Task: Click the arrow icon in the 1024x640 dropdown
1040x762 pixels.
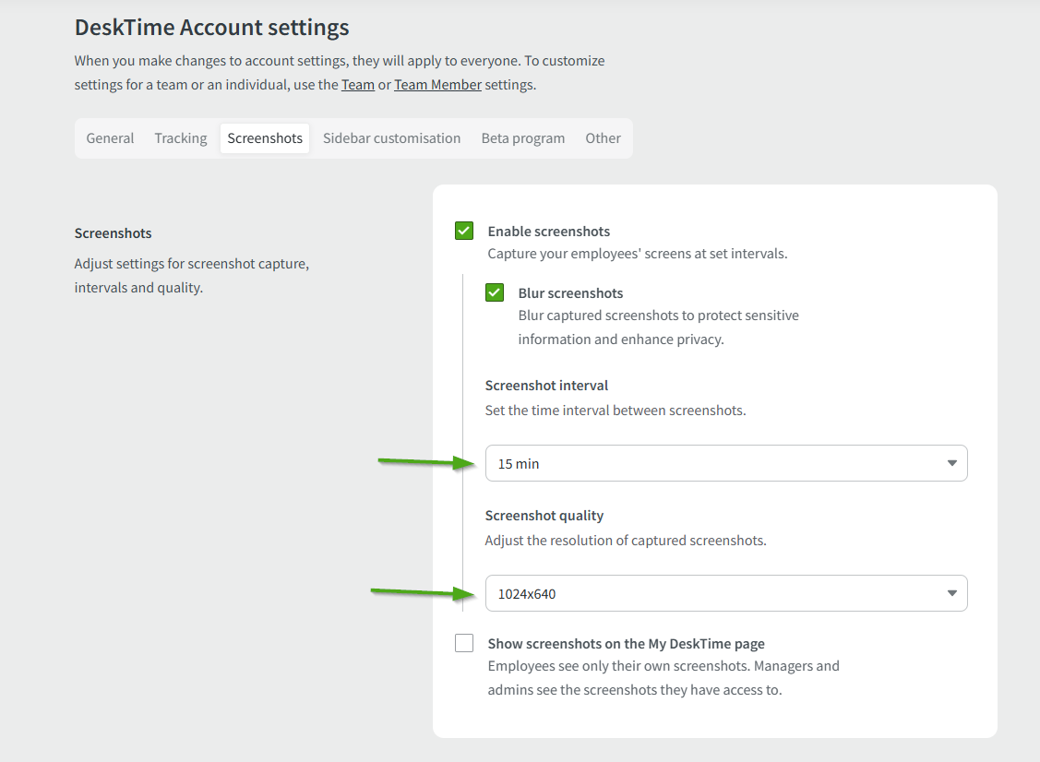Action: pos(952,593)
